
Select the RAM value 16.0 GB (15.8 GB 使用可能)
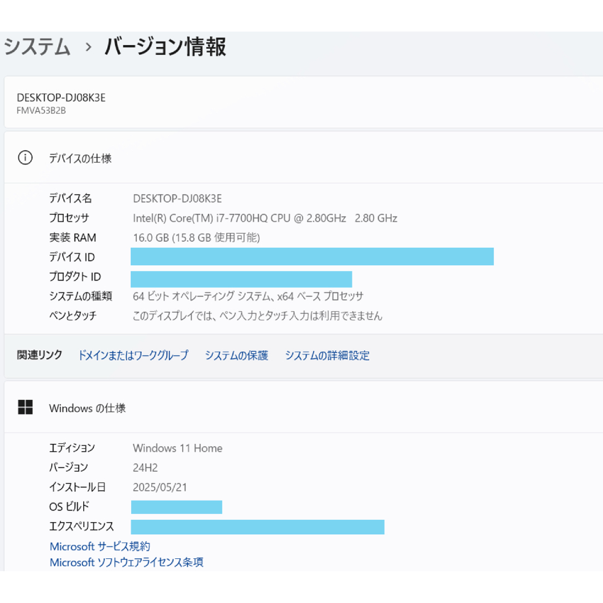pyautogui.click(x=197, y=238)
